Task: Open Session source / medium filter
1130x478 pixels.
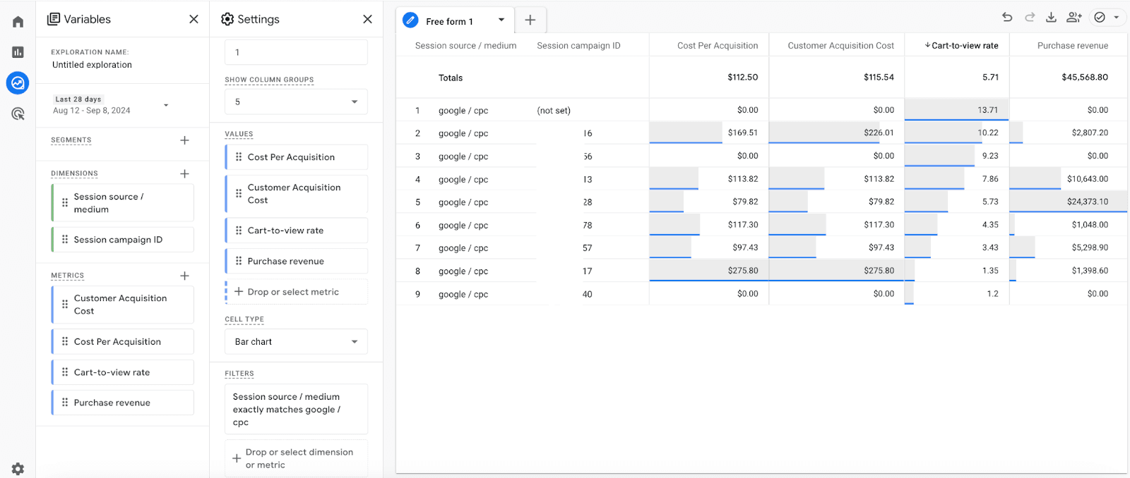Action: click(296, 410)
